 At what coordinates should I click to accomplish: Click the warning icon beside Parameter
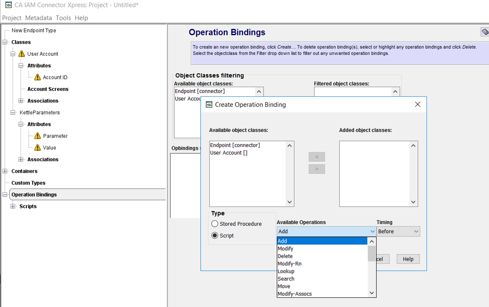(x=37, y=136)
